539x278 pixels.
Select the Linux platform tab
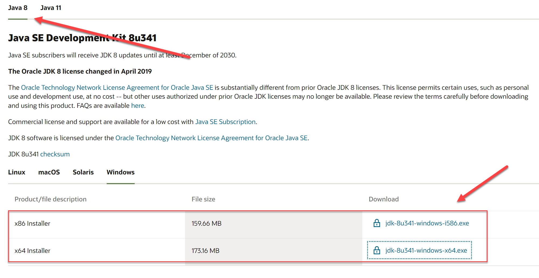[17, 172]
